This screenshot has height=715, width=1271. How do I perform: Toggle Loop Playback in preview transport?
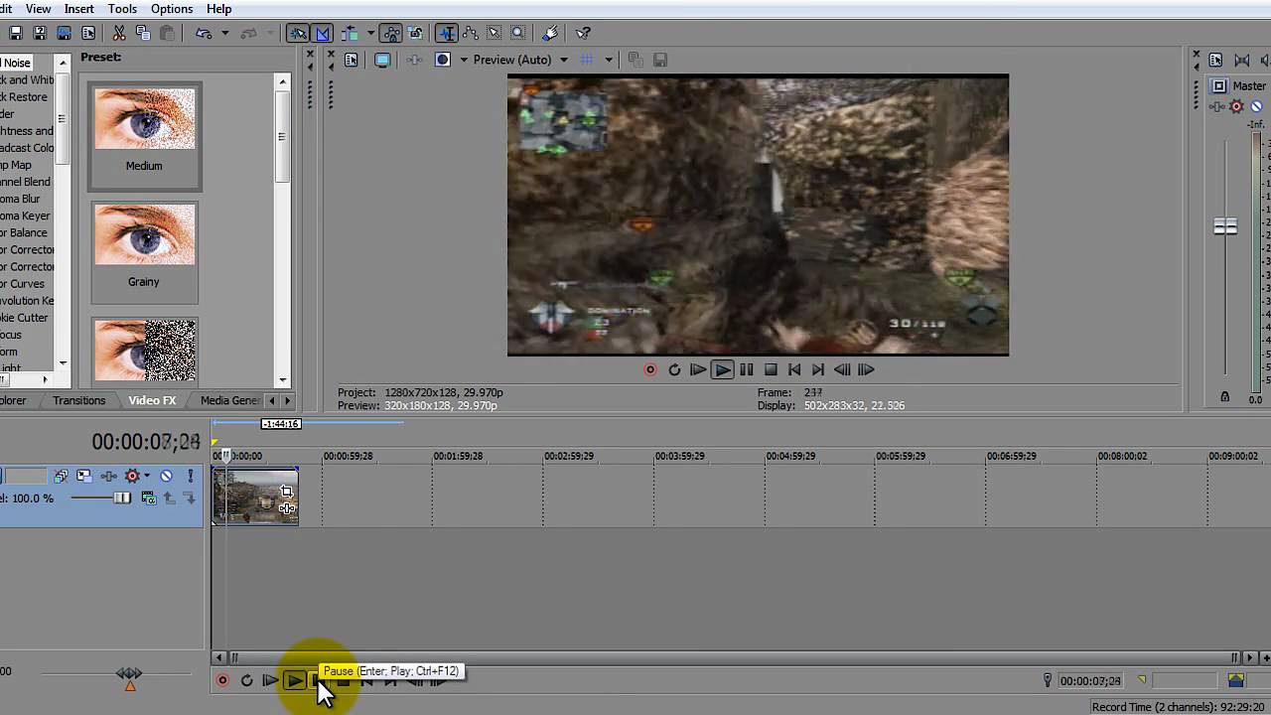coord(674,369)
